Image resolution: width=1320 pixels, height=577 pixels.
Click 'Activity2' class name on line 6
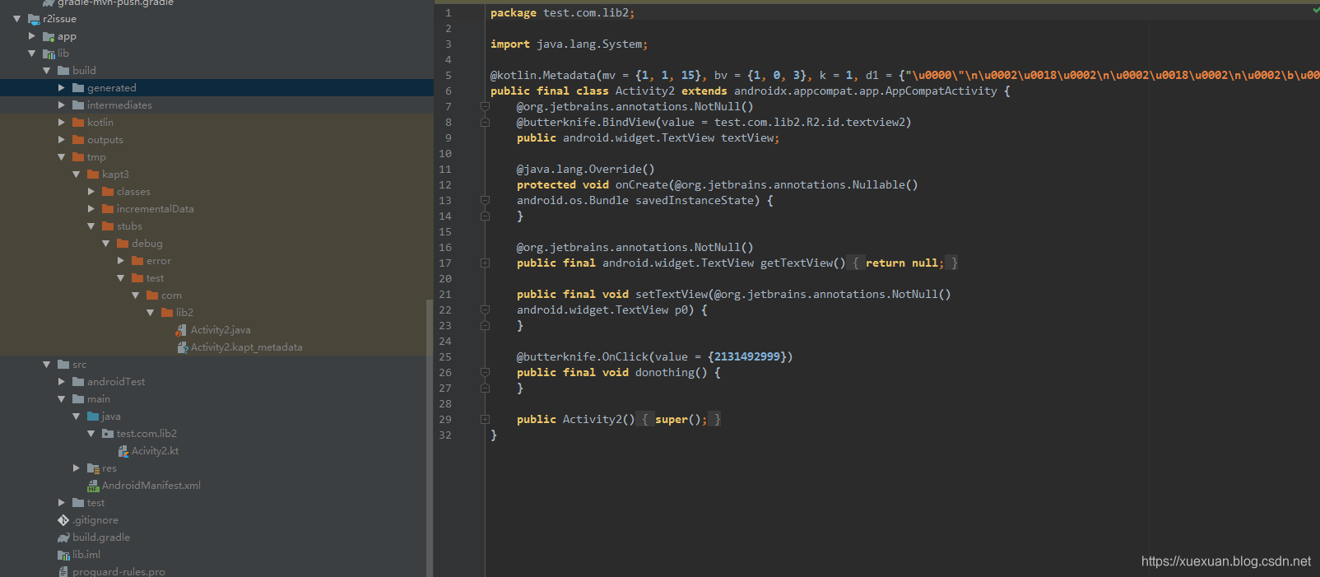tap(645, 91)
